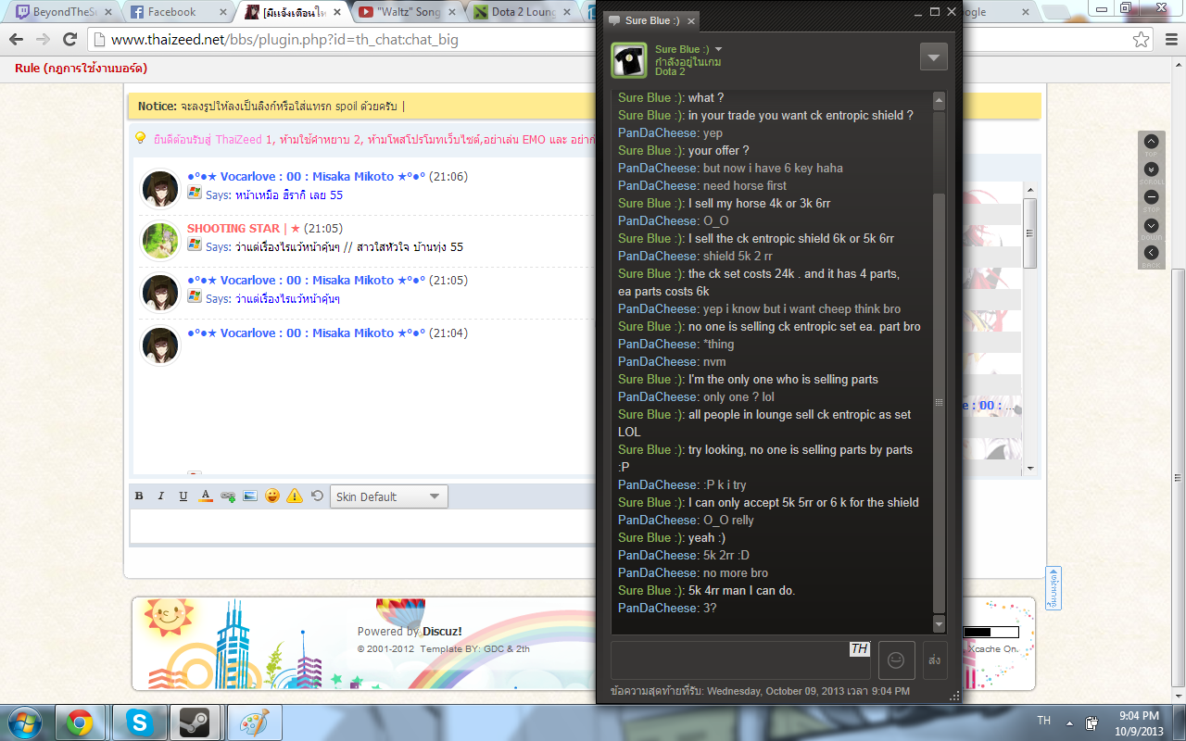Open Paint from the taskbar
Viewport: 1186px width, 741px height.
pyautogui.click(x=254, y=722)
